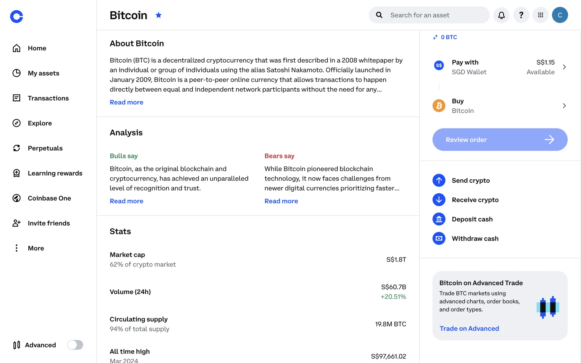Switch the 0 BTC currency swap

click(445, 37)
